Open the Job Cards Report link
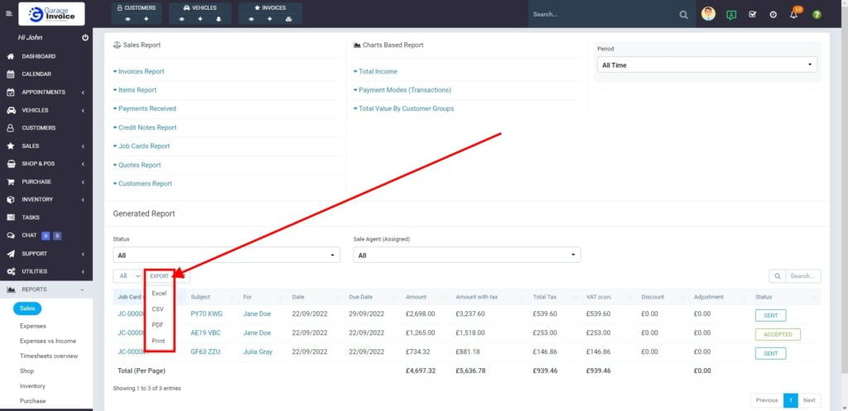The height and width of the screenshot is (411, 848). (x=143, y=146)
